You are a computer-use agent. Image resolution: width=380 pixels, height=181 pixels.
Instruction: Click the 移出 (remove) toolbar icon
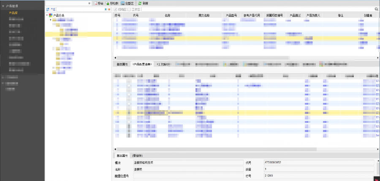(x=96, y=3)
